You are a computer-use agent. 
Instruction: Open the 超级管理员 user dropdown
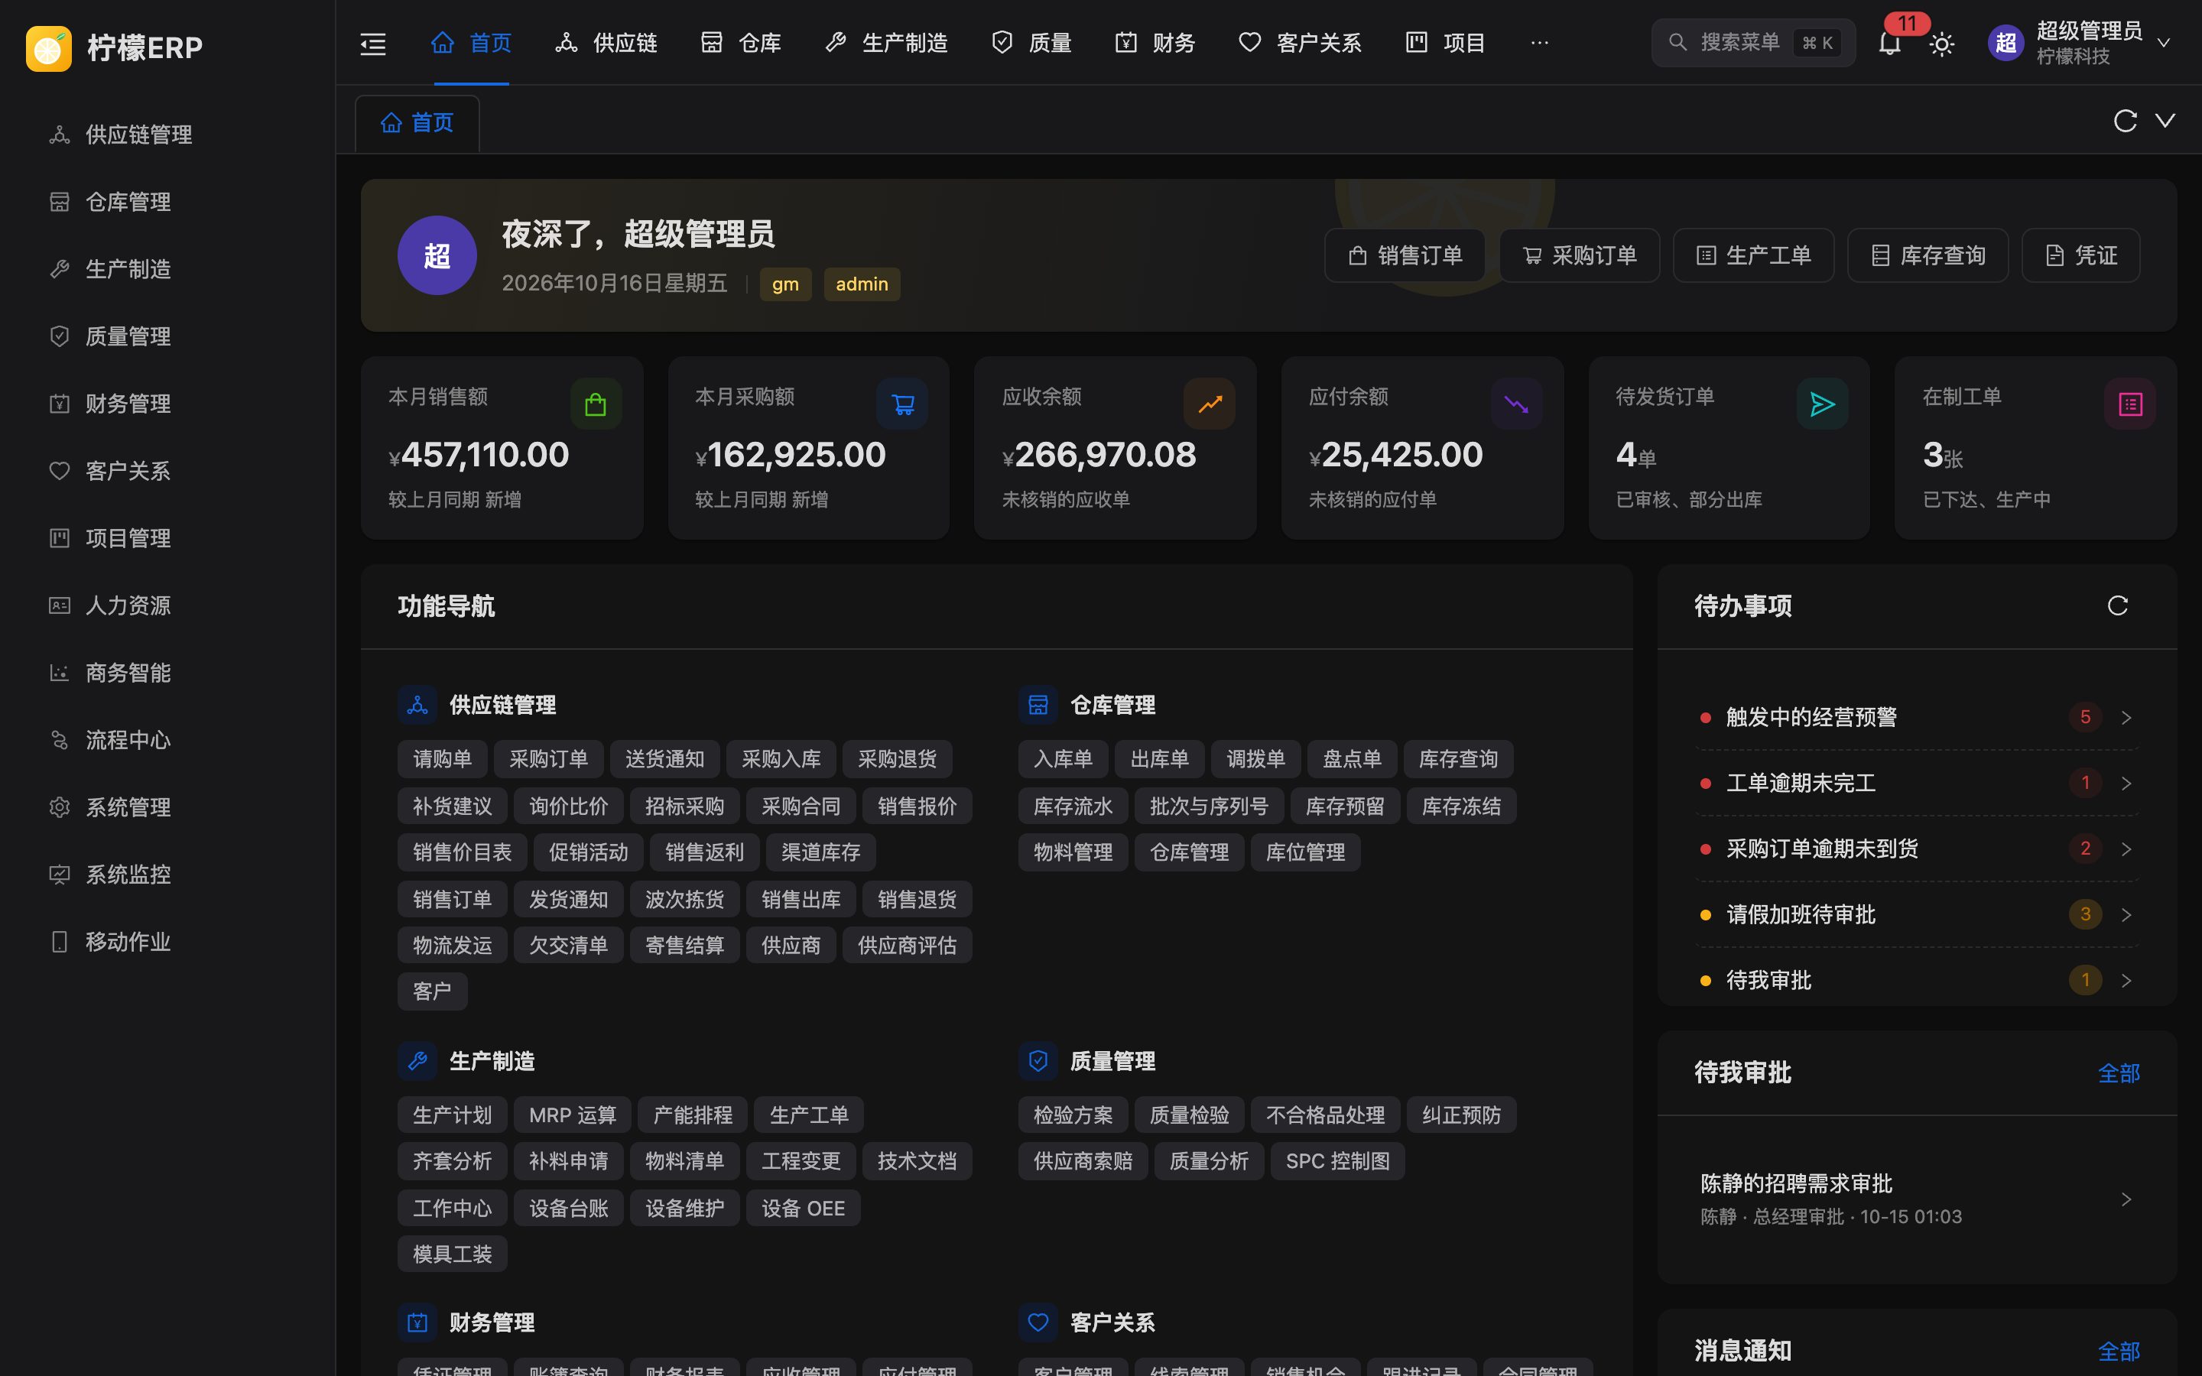point(2080,43)
